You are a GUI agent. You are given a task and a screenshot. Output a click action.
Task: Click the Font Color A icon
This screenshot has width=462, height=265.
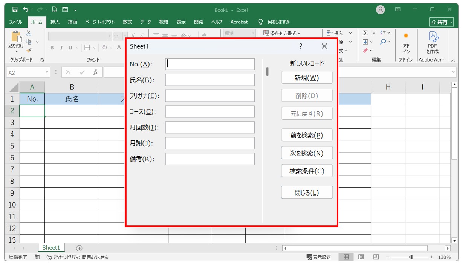tap(119, 48)
